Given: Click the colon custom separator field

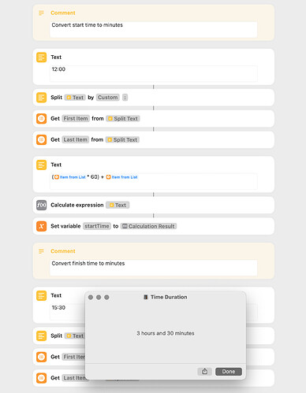Looking at the screenshot, I should (125, 98).
